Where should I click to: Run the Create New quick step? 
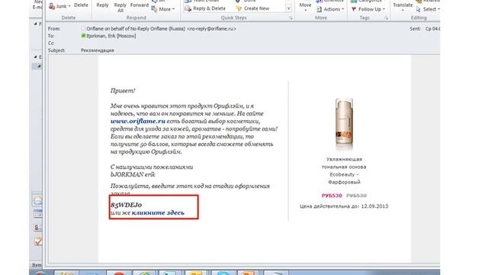coord(252,8)
